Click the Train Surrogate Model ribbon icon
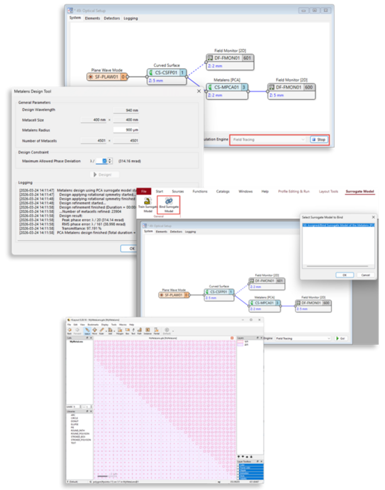The image size is (385, 490). point(147,204)
